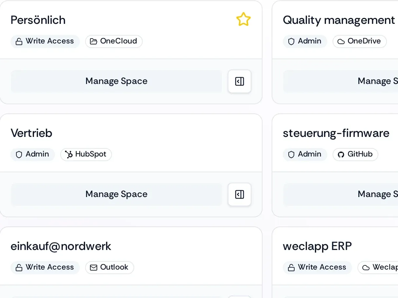
Task: Click the shield icon on Vertrieb Admin badge
Action: tap(19, 155)
